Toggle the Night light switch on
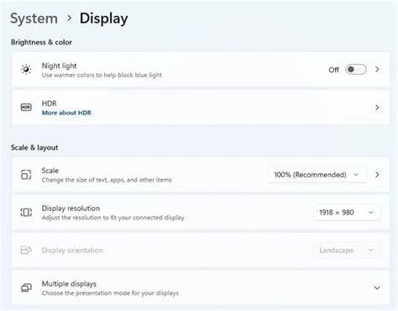The image size is (398, 311). click(356, 70)
